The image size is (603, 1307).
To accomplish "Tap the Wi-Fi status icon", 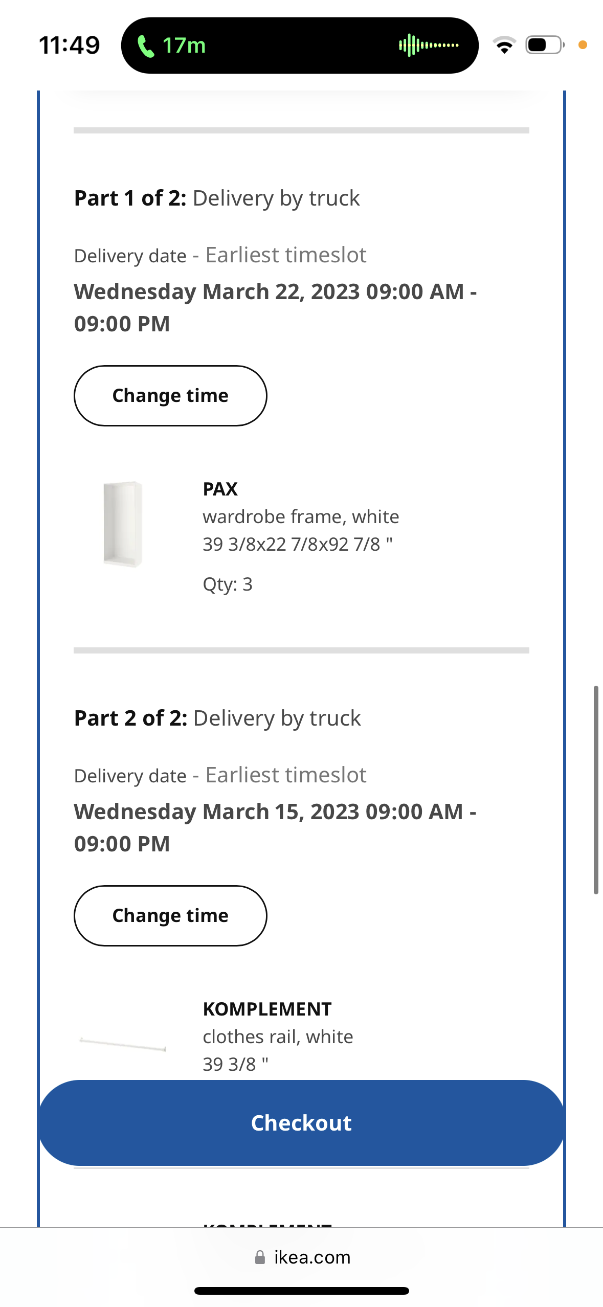I will click(x=504, y=46).
